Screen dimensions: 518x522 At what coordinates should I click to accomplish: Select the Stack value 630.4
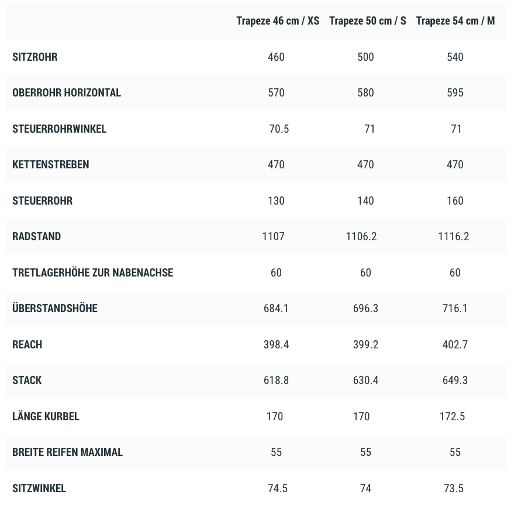click(x=365, y=381)
